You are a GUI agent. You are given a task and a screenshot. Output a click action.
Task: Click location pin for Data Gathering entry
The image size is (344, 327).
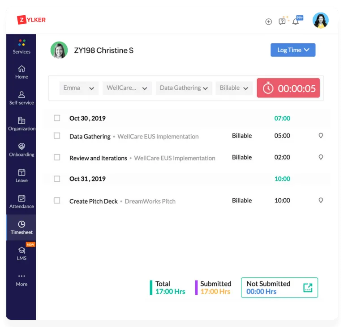click(321, 136)
